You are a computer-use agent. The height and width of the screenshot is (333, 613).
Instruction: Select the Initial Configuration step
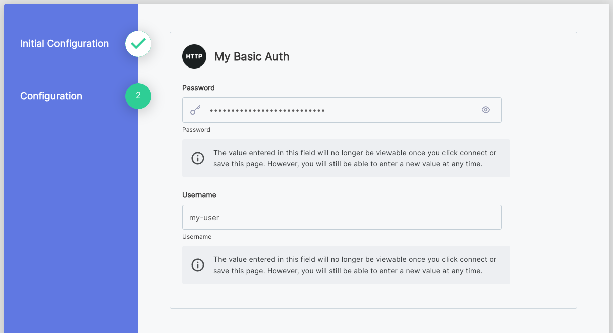click(64, 44)
